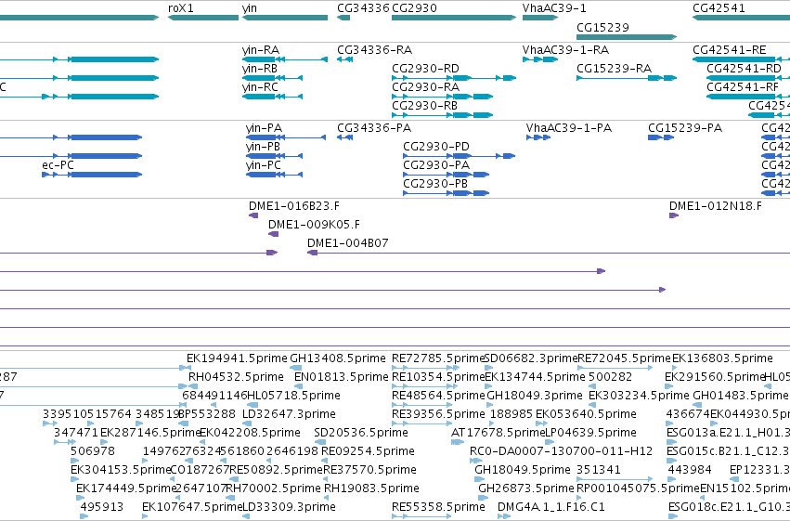The width and height of the screenshot is (790, 521).
Task: Click EST GH26873.5prime
Action: (484, 499)
